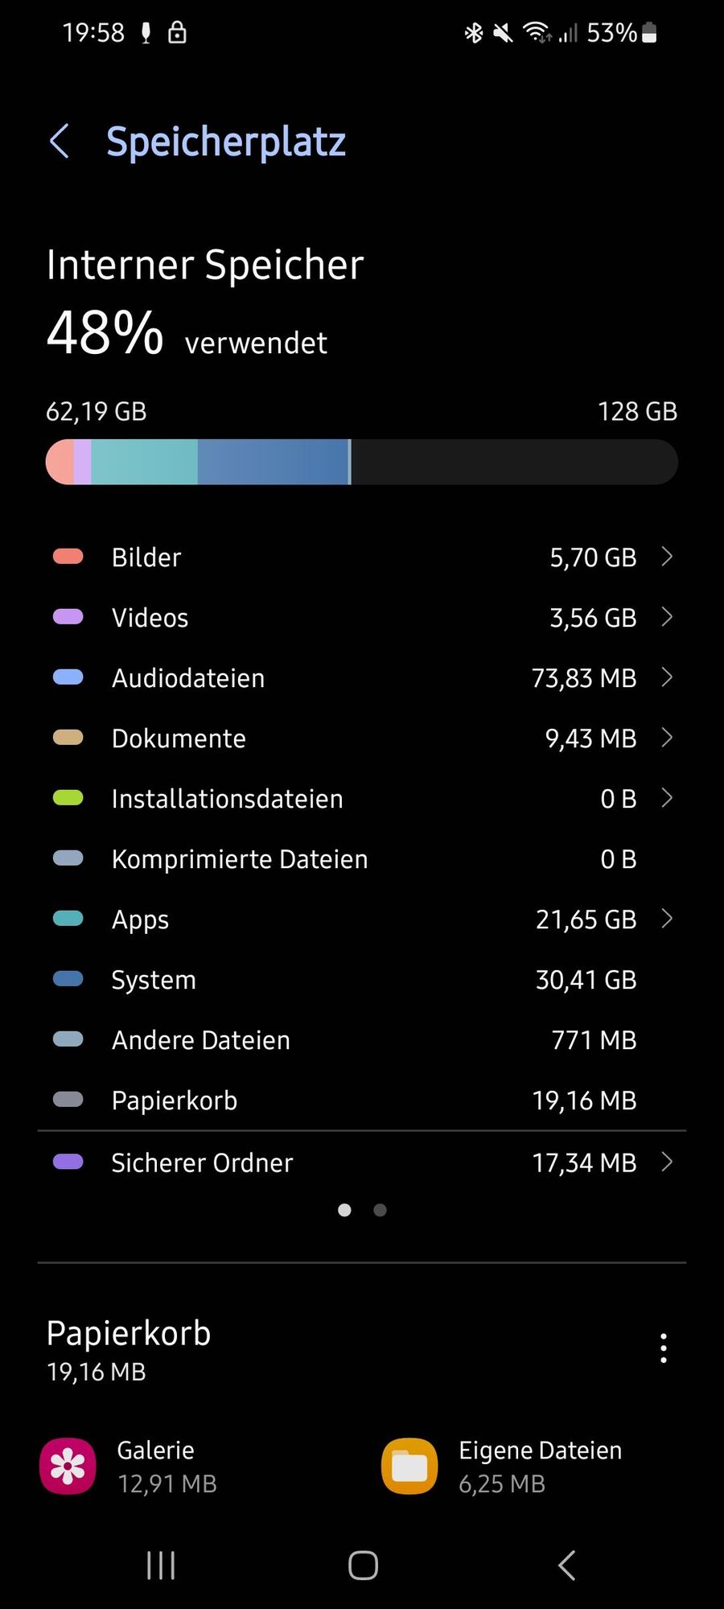Open the Dokumente entry
The width and height of the screenshot is (724, 1609).
[x=362, y=738]
